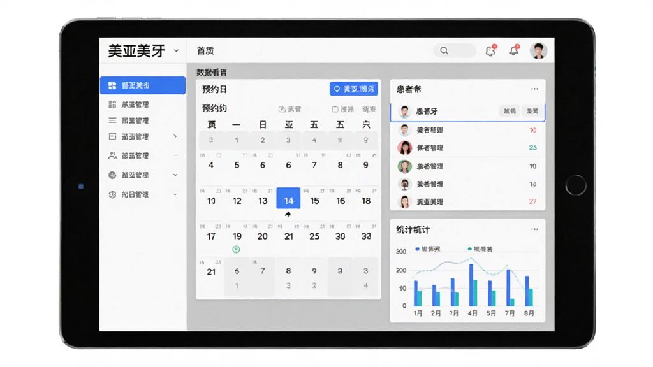Click the last gray button in the 患者牙 row
This screenshot has width=653, height=367.
point(532,111)
